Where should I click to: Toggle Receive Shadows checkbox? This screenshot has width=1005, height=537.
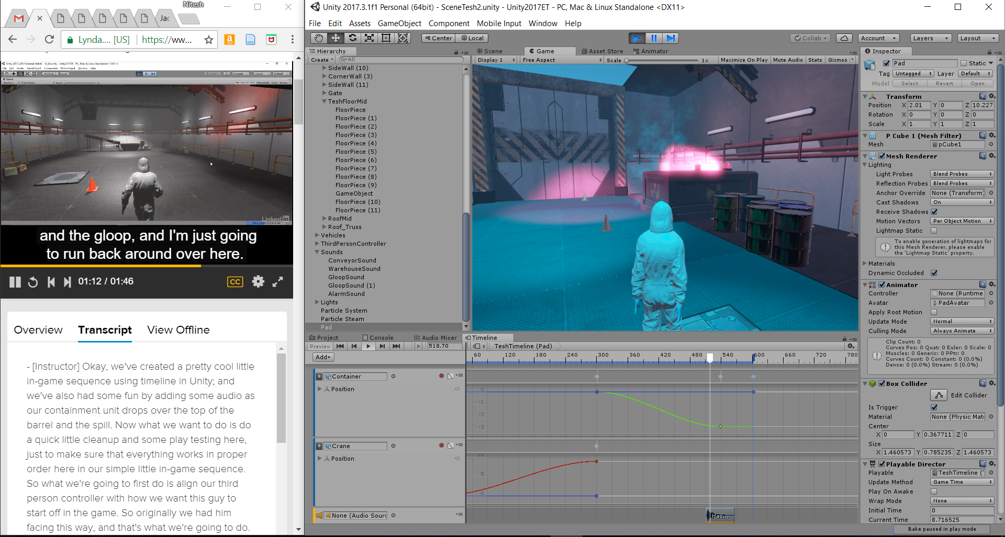(934, 212)
